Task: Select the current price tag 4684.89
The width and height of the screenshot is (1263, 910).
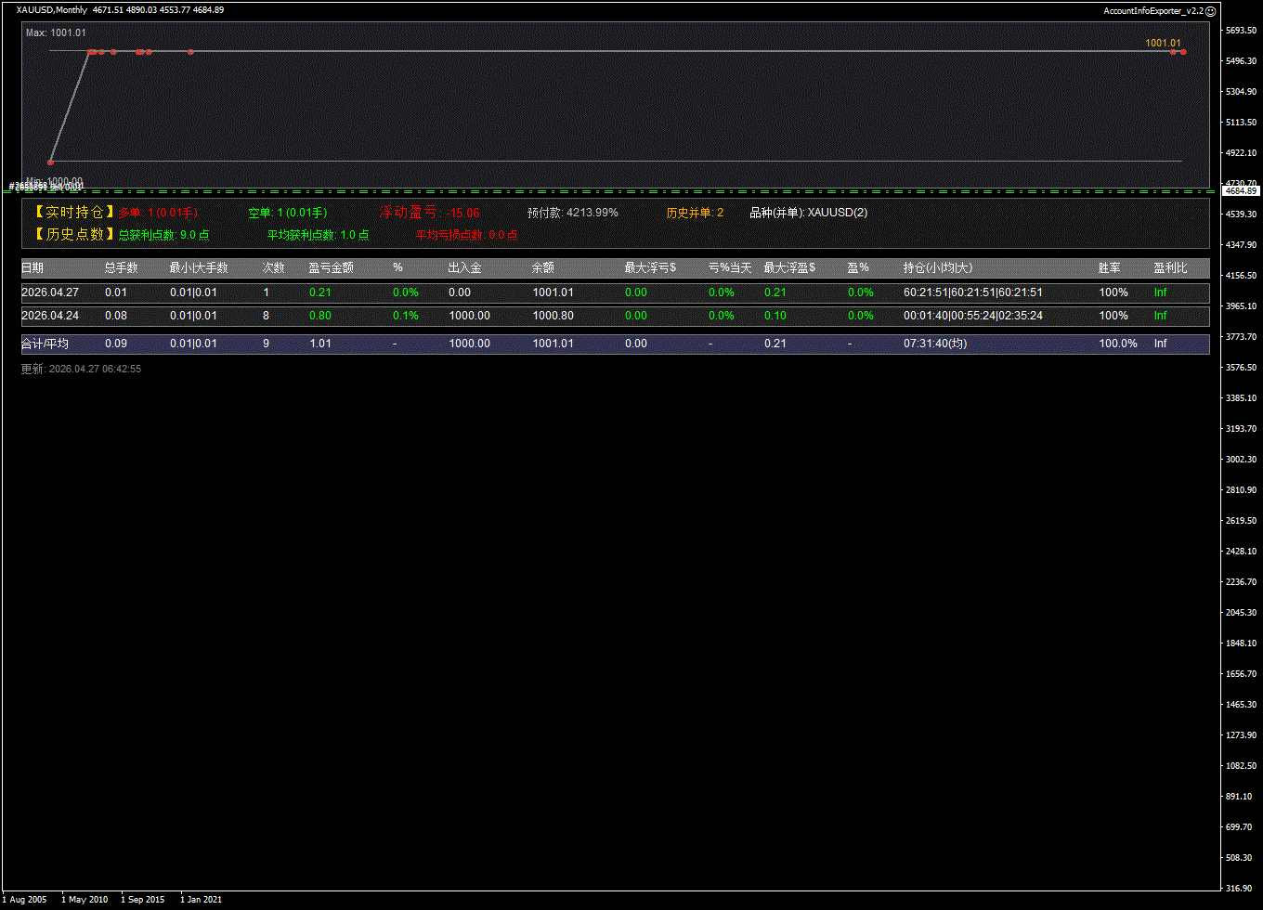Action: pyautogui.click(x=1241, y=190)
